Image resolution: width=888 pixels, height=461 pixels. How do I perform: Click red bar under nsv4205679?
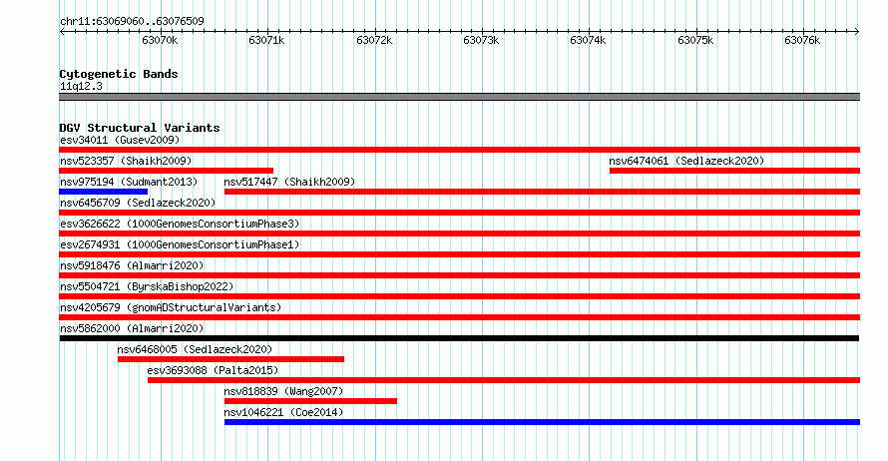pyautogui.click(x=459, y=317)
